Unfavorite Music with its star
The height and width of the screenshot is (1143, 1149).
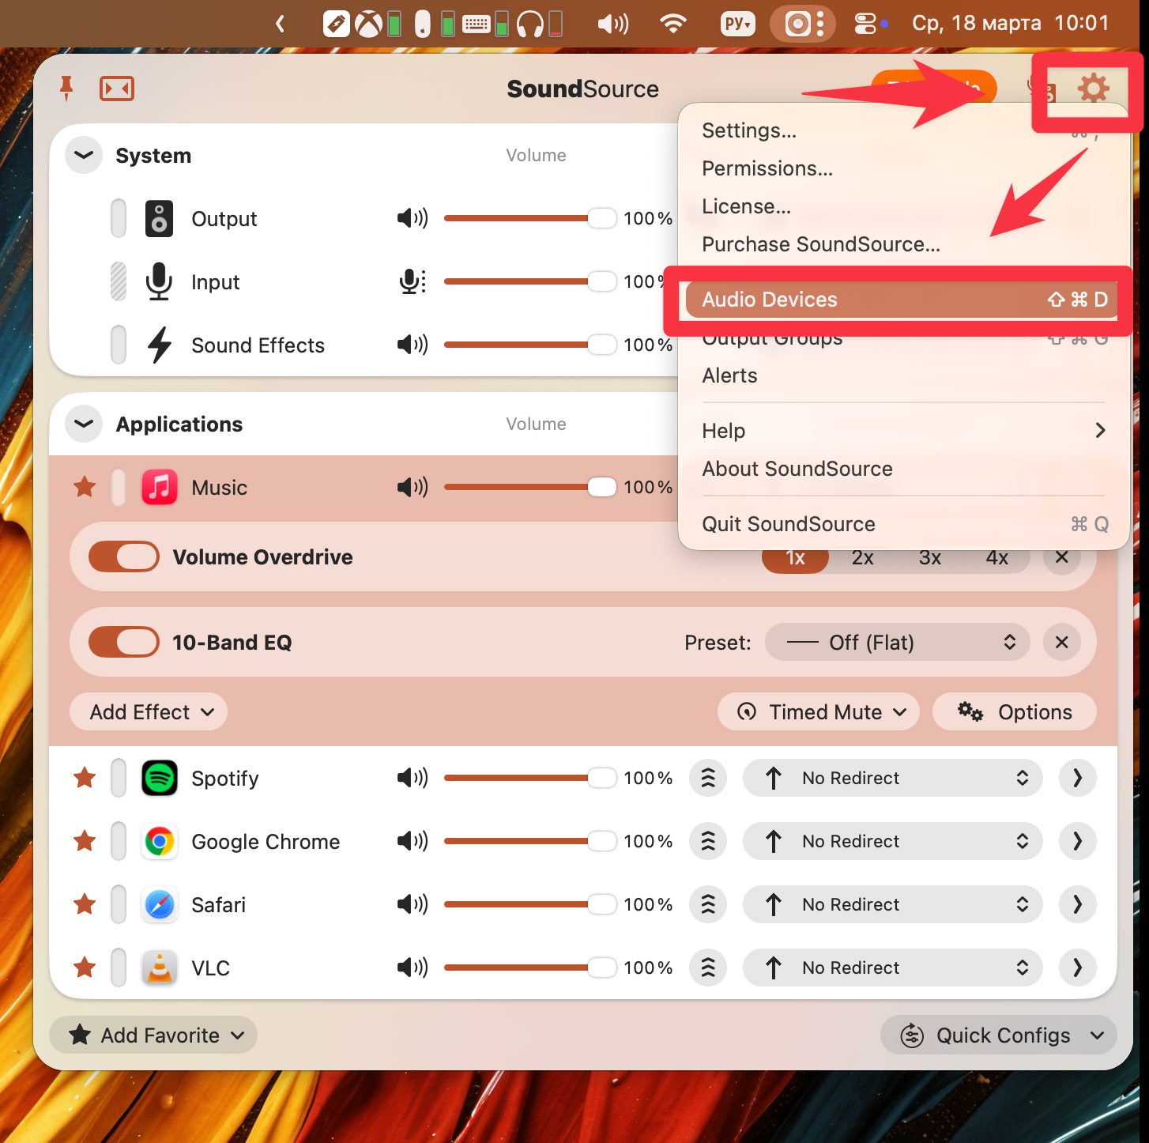coord(85,487)
